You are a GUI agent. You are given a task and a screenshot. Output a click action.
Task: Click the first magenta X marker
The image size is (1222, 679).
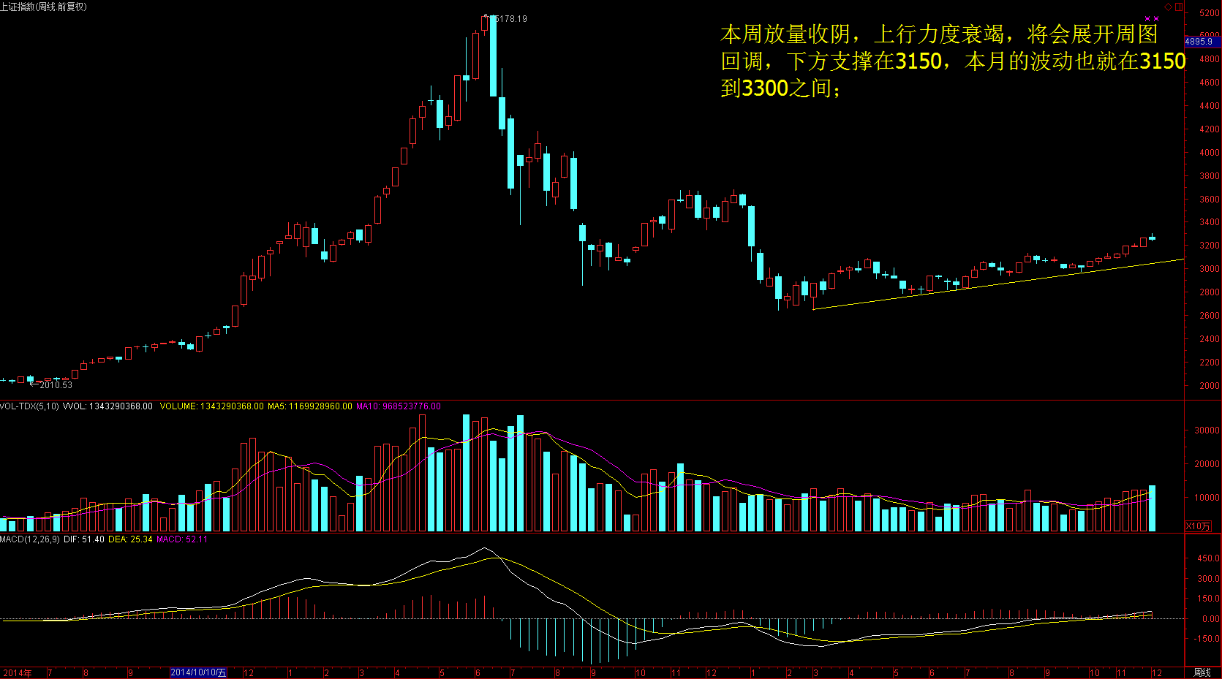(1147, 19)
